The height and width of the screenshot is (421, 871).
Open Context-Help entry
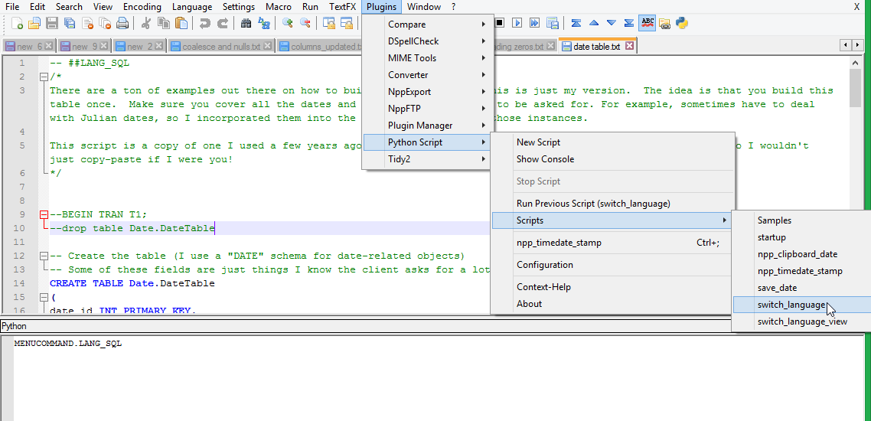[x=613, y=286]
